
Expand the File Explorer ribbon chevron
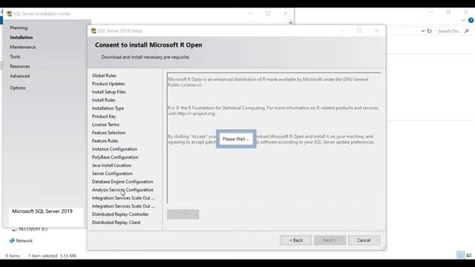pyautogui.click(x=463, y=21)
